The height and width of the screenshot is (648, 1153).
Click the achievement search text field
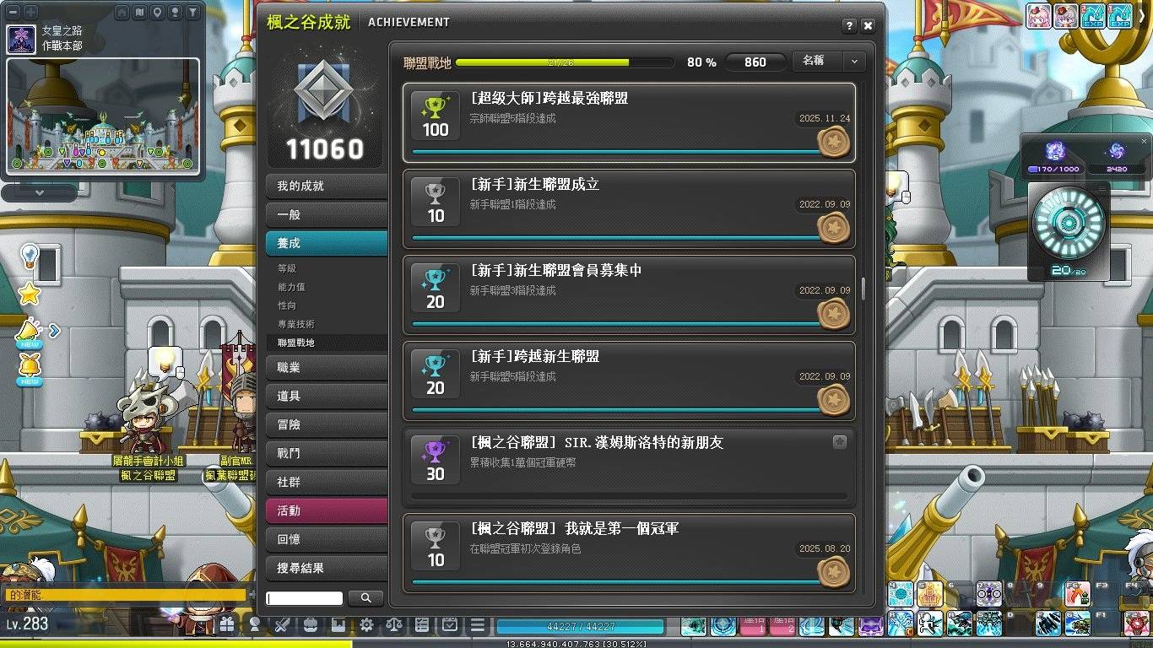pyautogui.click(x=304, y=598)
